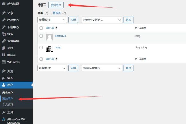Click the 友情链接 link icon in sidebar
Screen dimensions: 186x124
point(4,41)
